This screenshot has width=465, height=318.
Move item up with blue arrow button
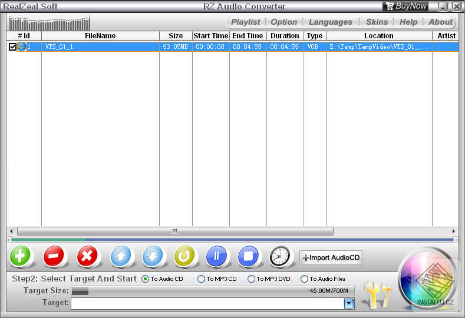[121, 256]
